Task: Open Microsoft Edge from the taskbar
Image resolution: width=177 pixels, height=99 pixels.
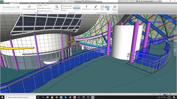Action: (x=43, y=97)
